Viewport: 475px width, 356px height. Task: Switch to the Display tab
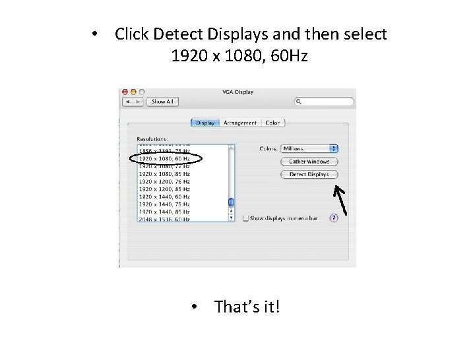[x=205, y=123]
